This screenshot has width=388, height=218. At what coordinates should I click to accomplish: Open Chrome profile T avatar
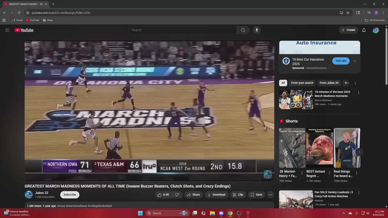pyautogui.click(x=376, y=13)
